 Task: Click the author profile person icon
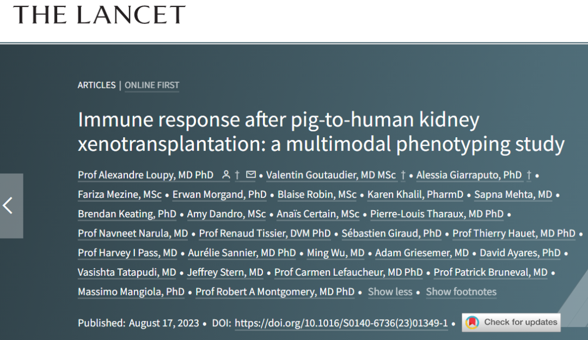point(225,175)
